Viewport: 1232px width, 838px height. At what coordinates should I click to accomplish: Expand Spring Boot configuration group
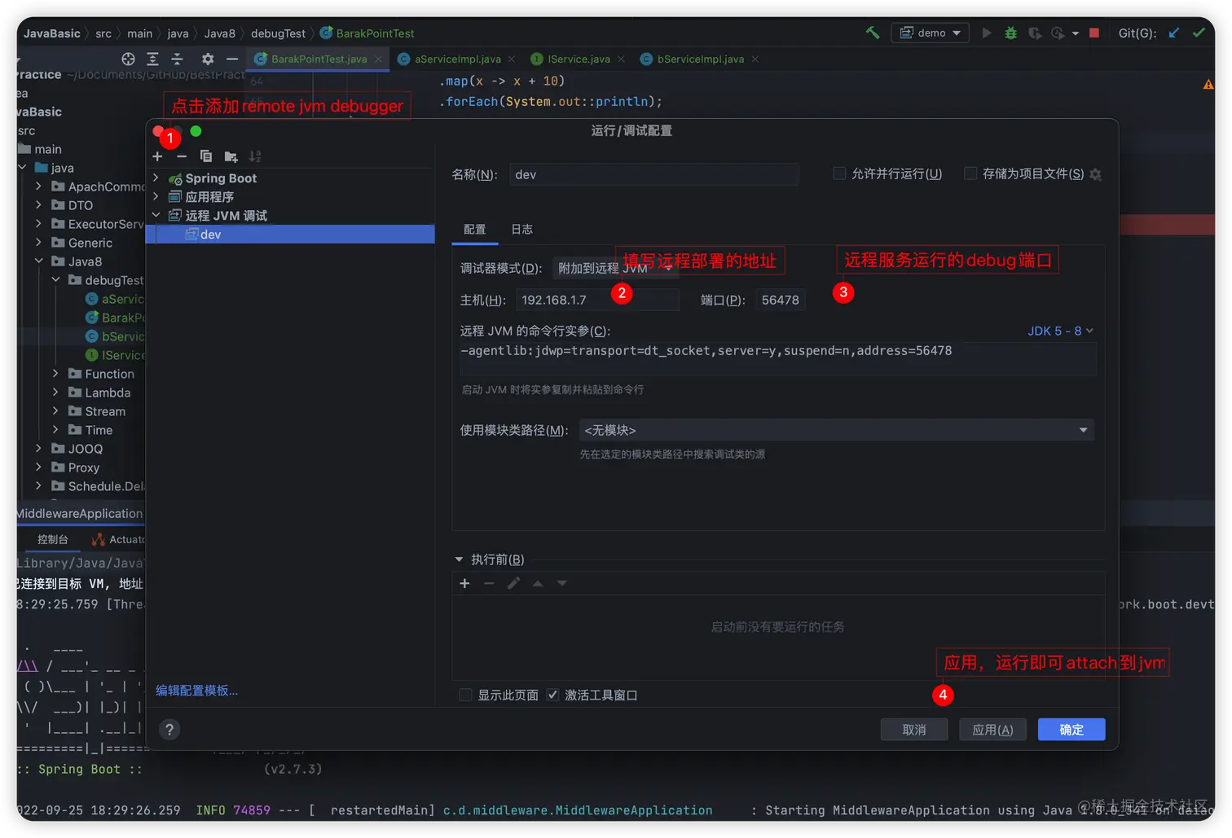click(x=156, y=178)
